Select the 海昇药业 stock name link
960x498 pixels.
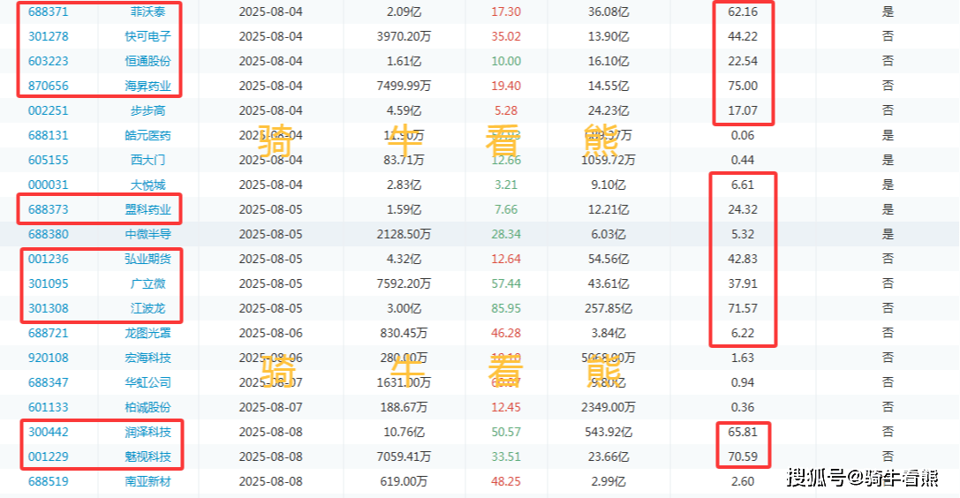pos(147,87)
